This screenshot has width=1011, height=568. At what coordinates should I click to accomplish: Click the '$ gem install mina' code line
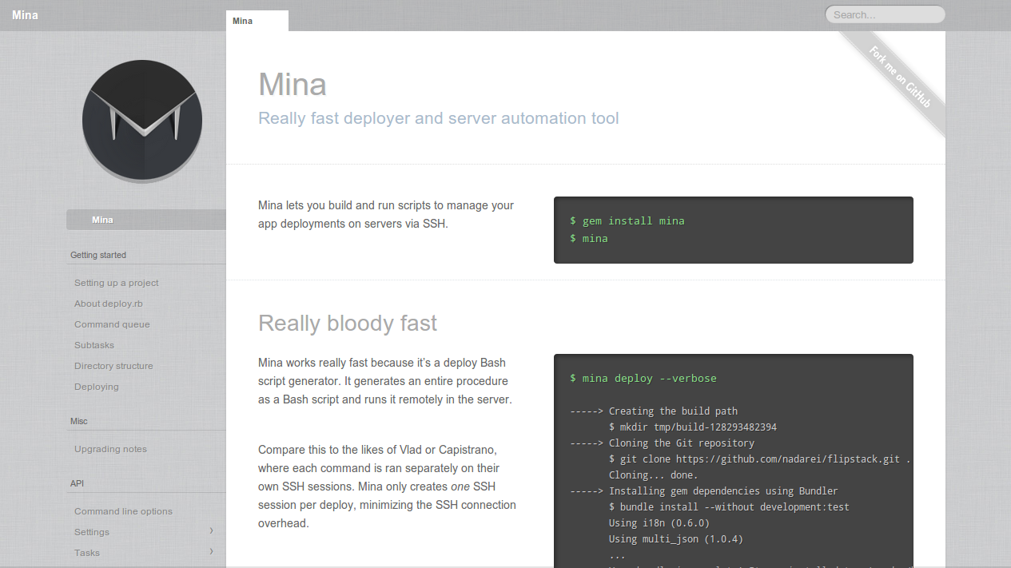click(627, 220)
